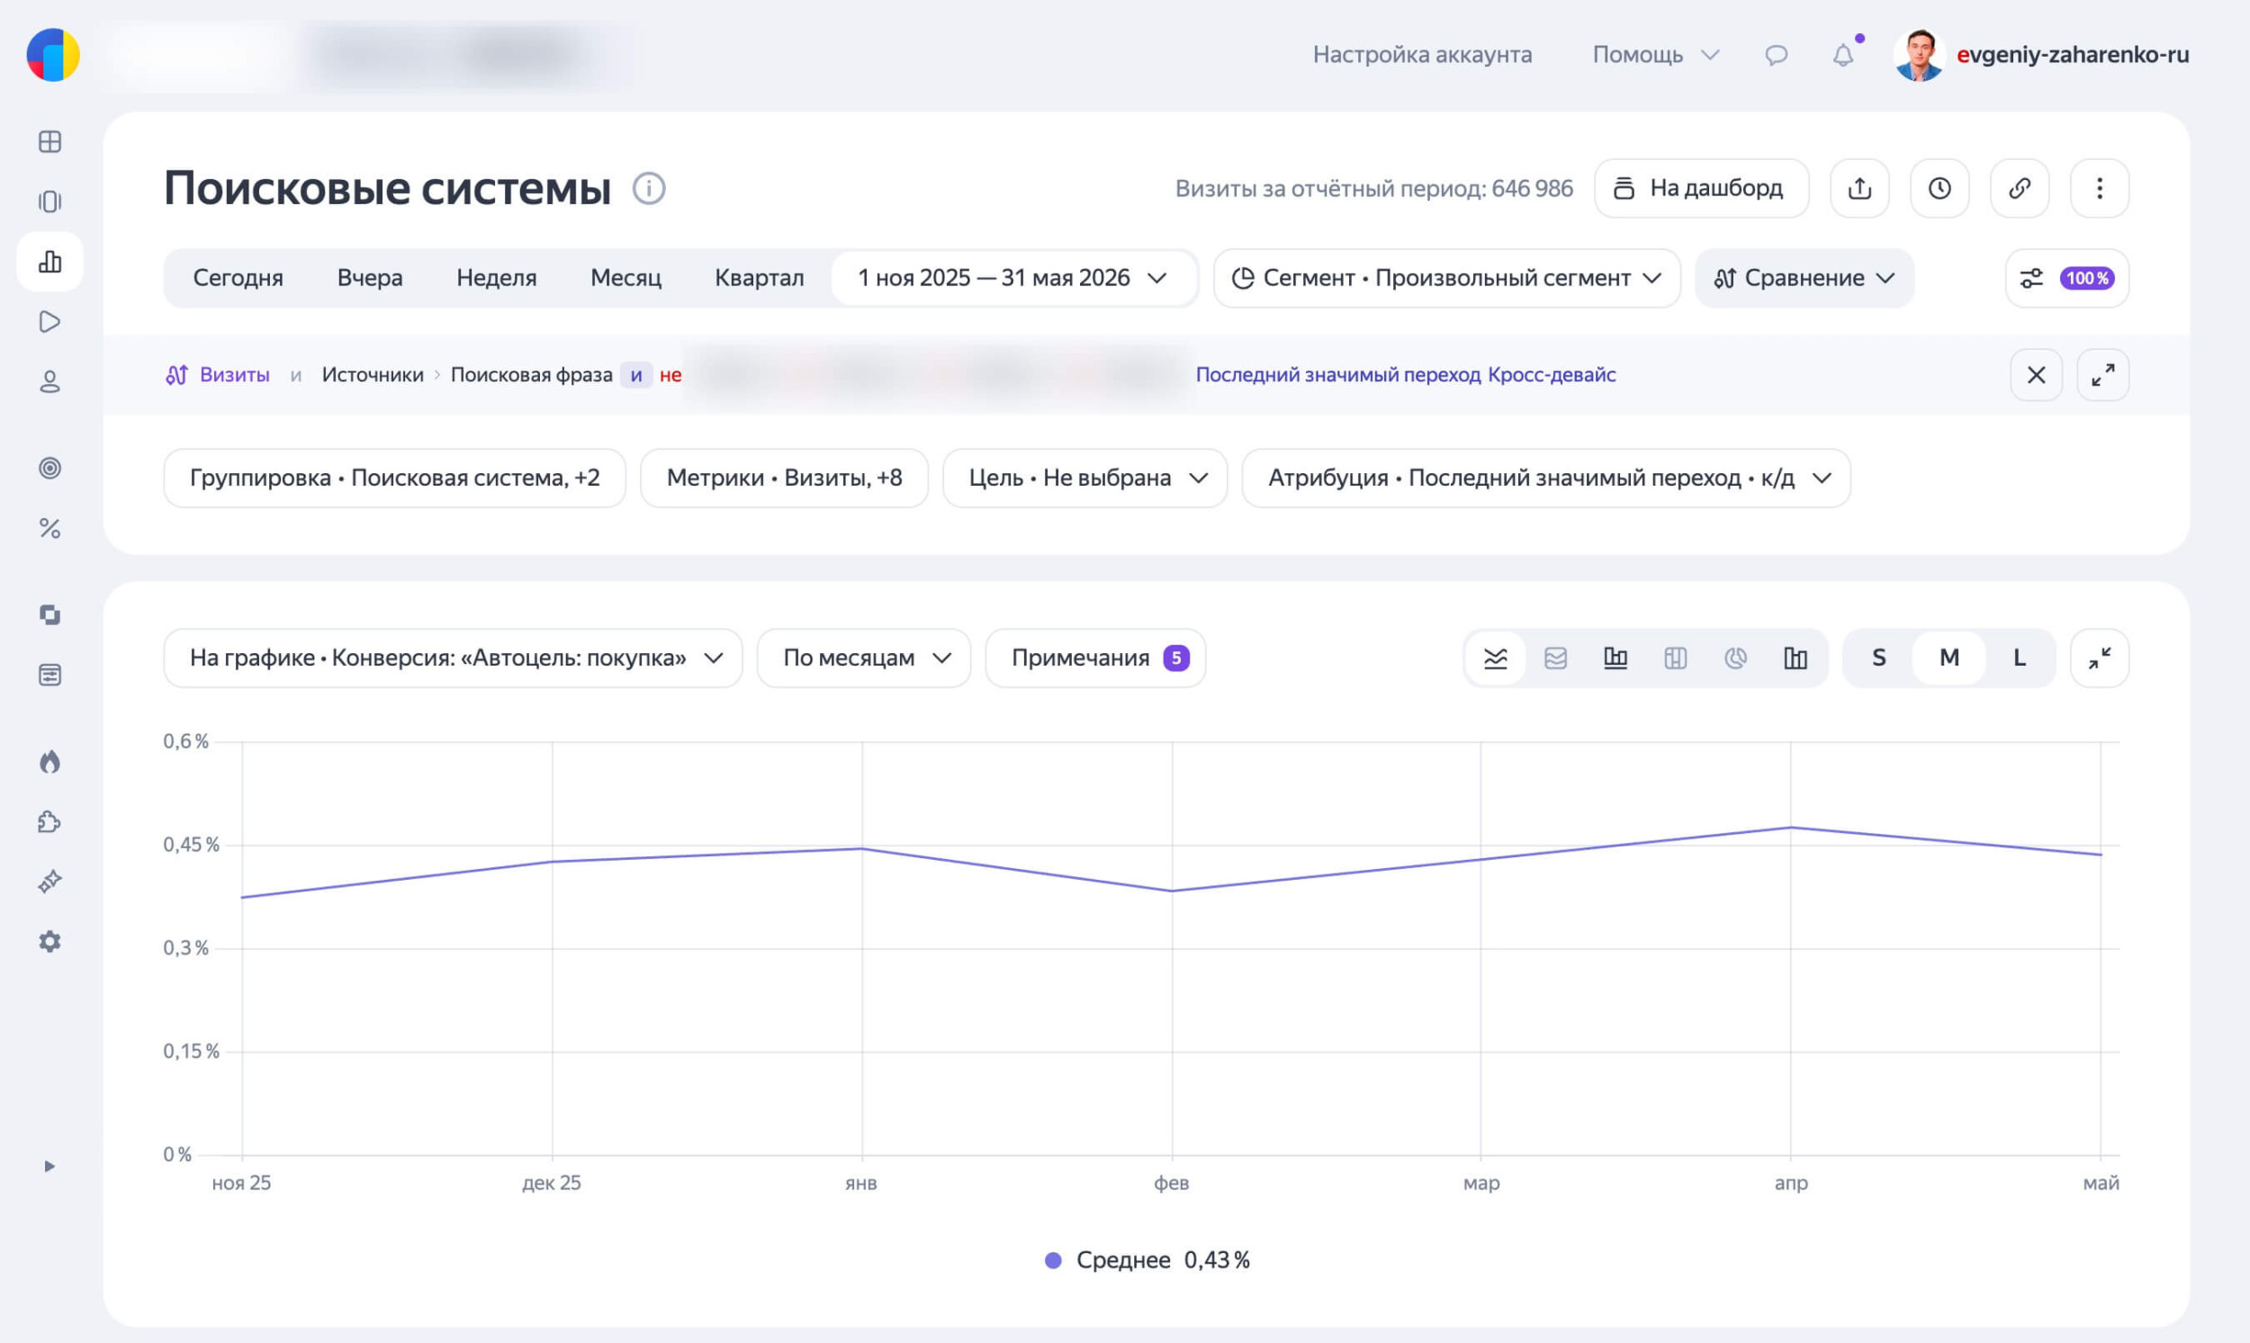Viewport: 2250px width, 1343px height.
Task: Expand the date range dropdown
Action: click(1012, 278)
